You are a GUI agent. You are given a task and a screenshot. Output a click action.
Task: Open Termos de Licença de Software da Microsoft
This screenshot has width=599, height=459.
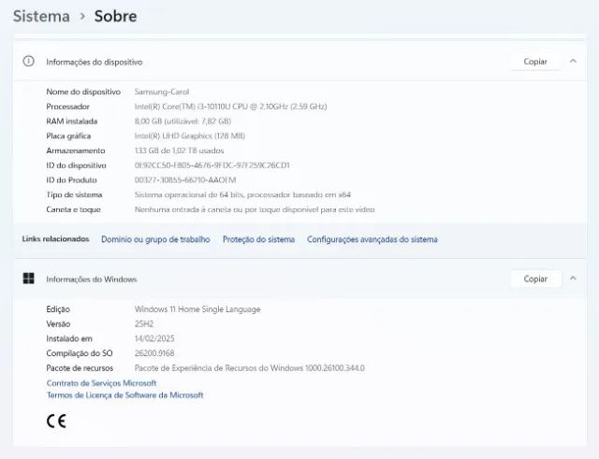coord(124,394)
